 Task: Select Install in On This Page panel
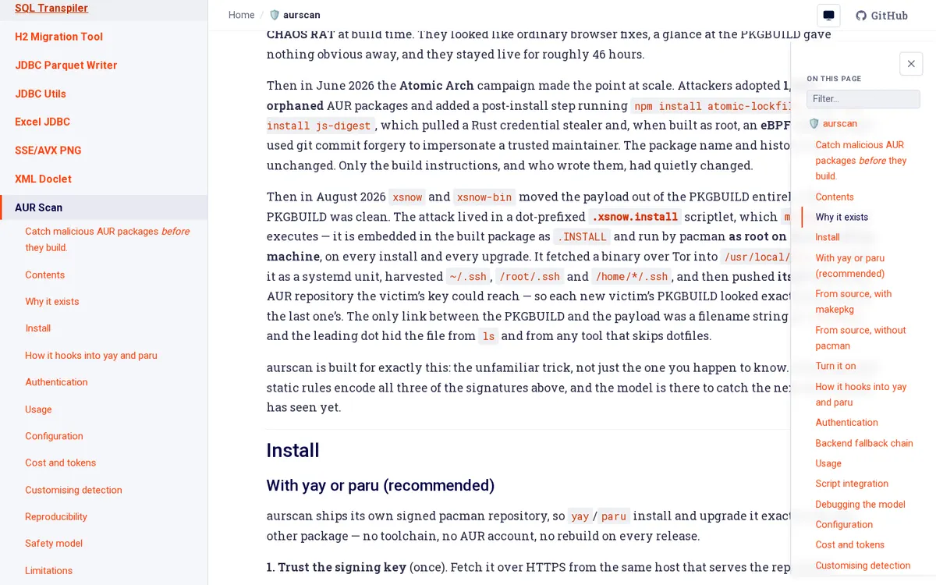tap(828, 237)
